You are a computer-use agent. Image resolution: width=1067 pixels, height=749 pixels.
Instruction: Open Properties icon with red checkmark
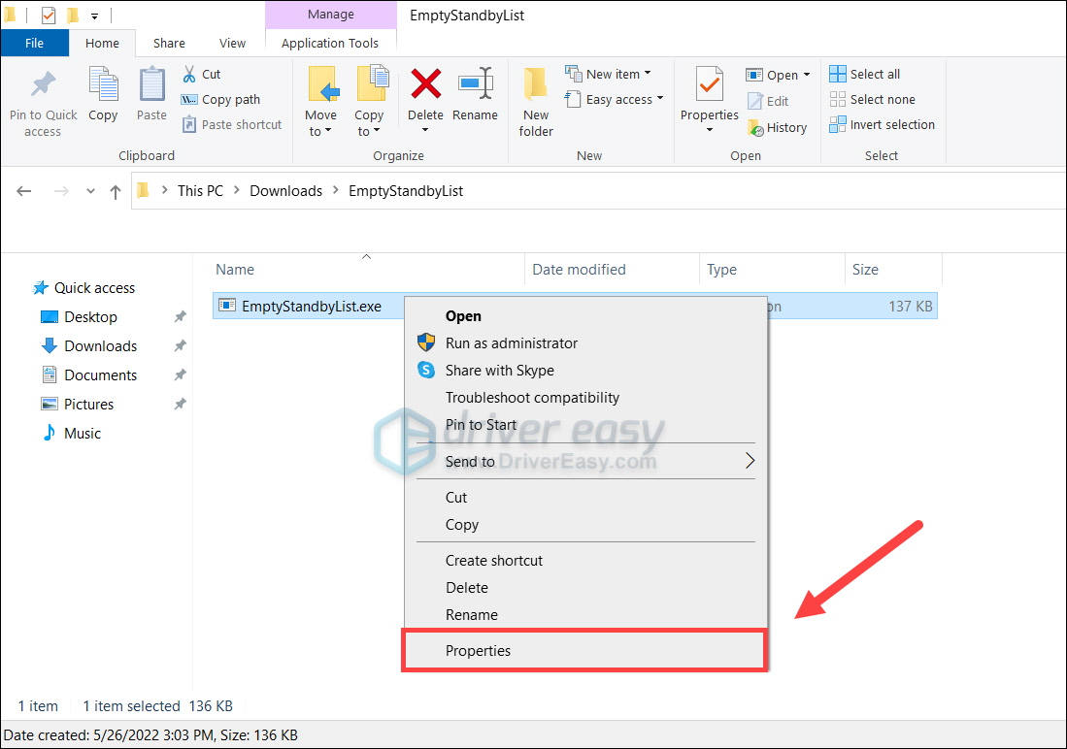pyautogui.click(x=710, y=85)
